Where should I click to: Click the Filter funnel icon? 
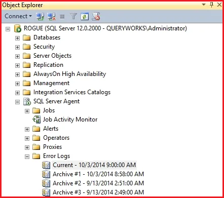click(73, 16)
